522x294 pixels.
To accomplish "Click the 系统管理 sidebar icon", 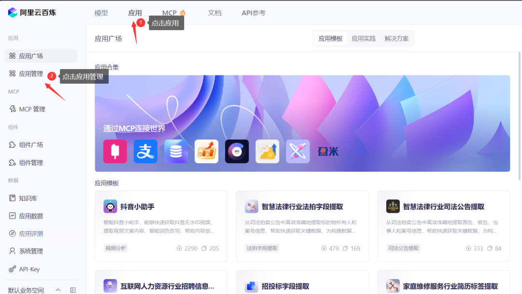I will (12, 251).
